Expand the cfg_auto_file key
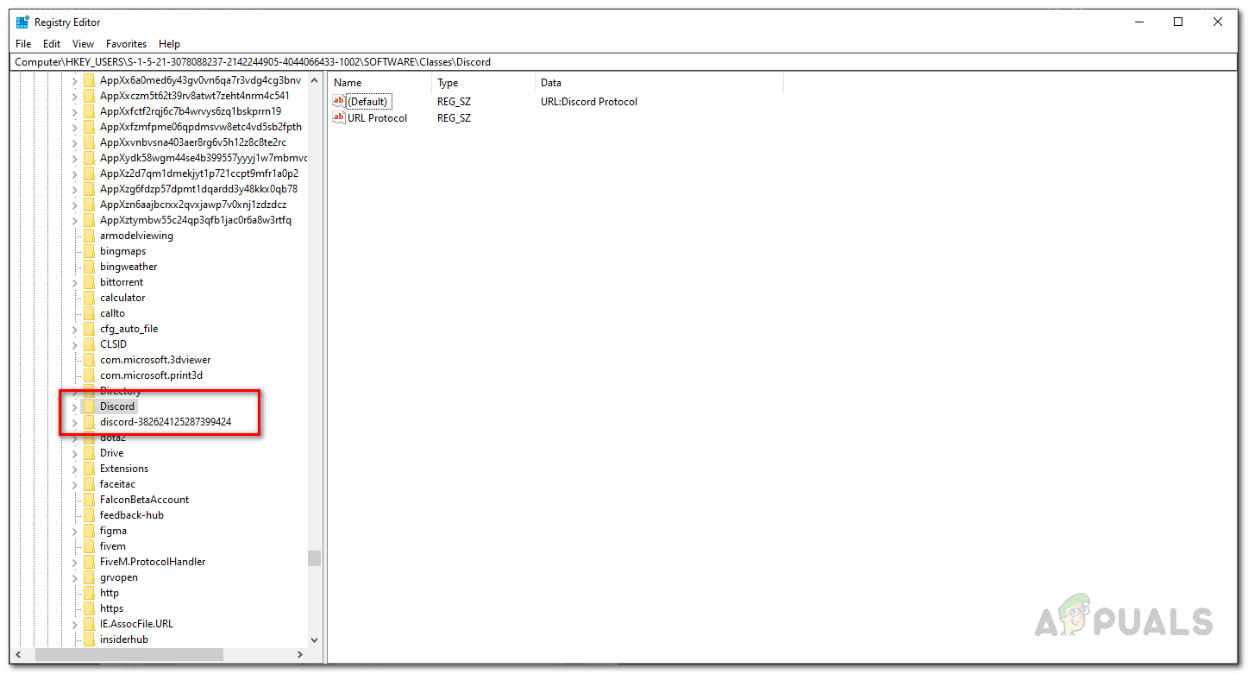Viewport: 1248px width, 674px height. point(74,329)
